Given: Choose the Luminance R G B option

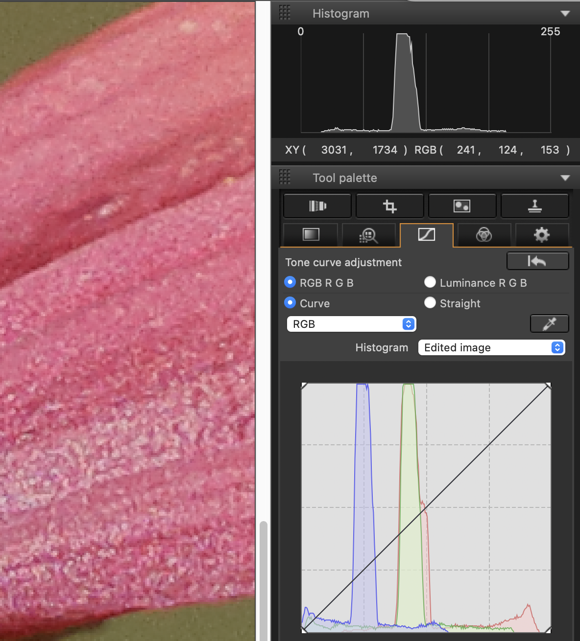Looking at the screenshot, I should click(430, 282).
